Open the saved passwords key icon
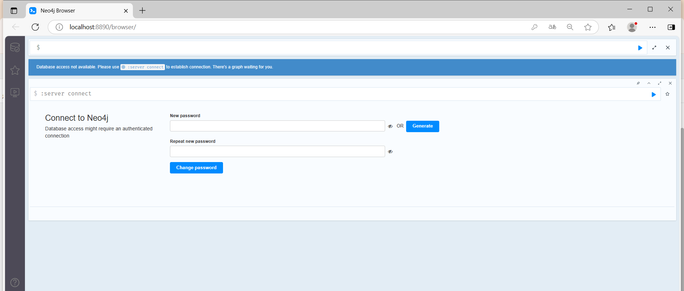This screenshot has width=684, height=291. pyautogui.click(x=534, y=27)
